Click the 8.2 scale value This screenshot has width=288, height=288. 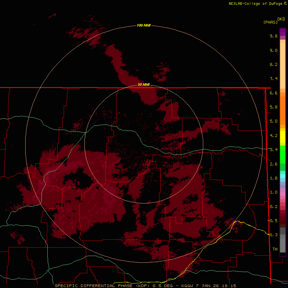274,64
